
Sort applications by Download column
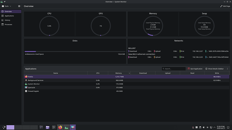coord(143,73)
